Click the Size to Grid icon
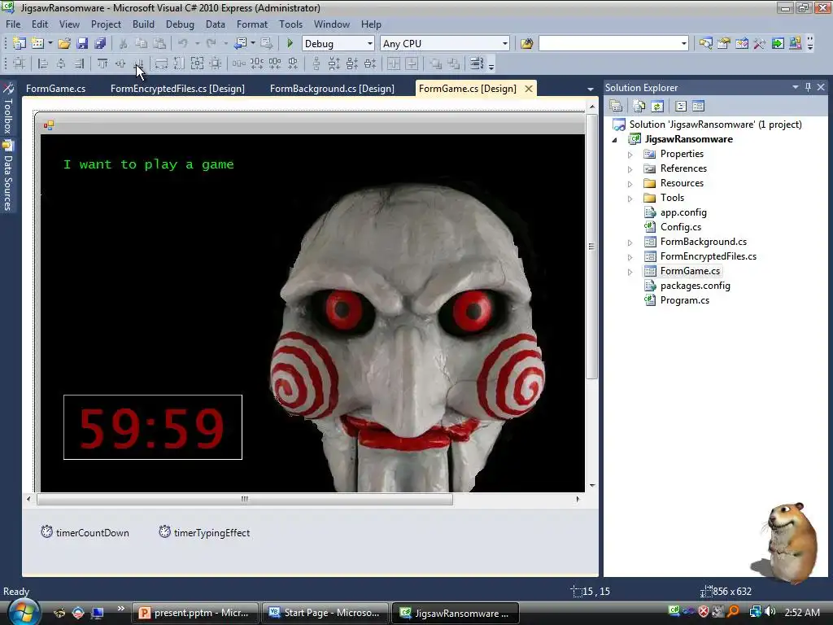 (215, 63)
